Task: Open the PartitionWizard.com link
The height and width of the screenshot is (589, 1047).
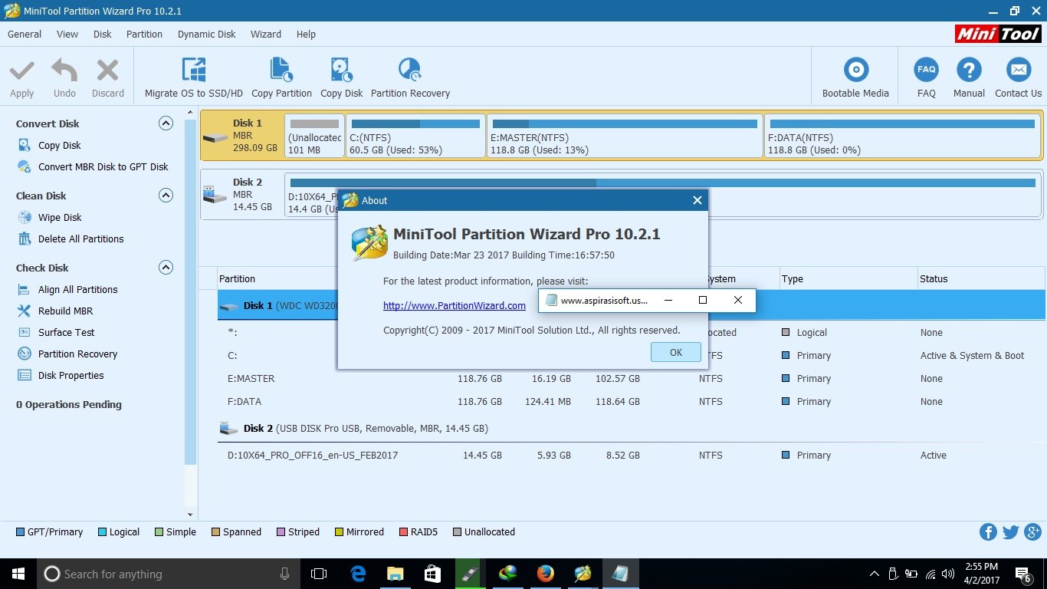Action: [455, 305]
